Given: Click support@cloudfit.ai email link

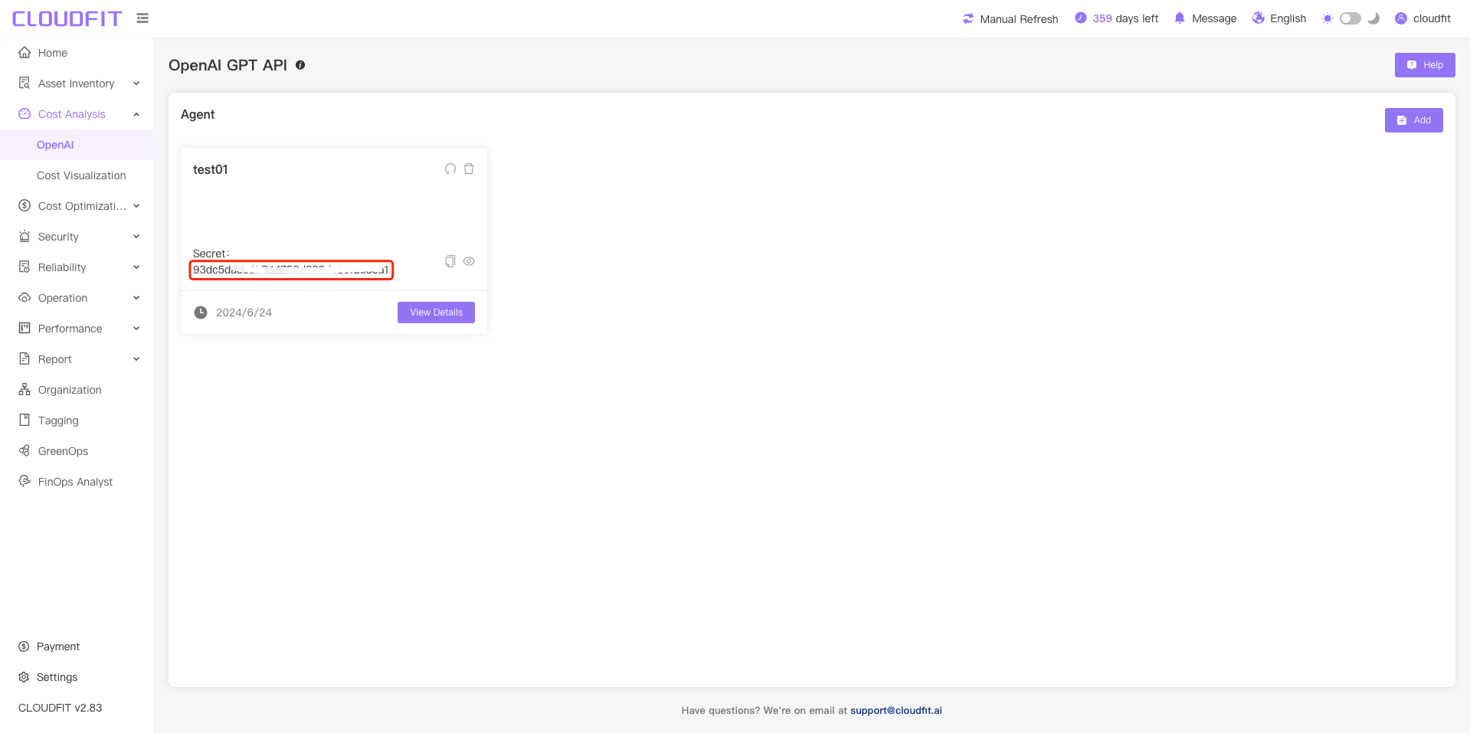Looking at the screenshot, I should (x=896, y=711).
